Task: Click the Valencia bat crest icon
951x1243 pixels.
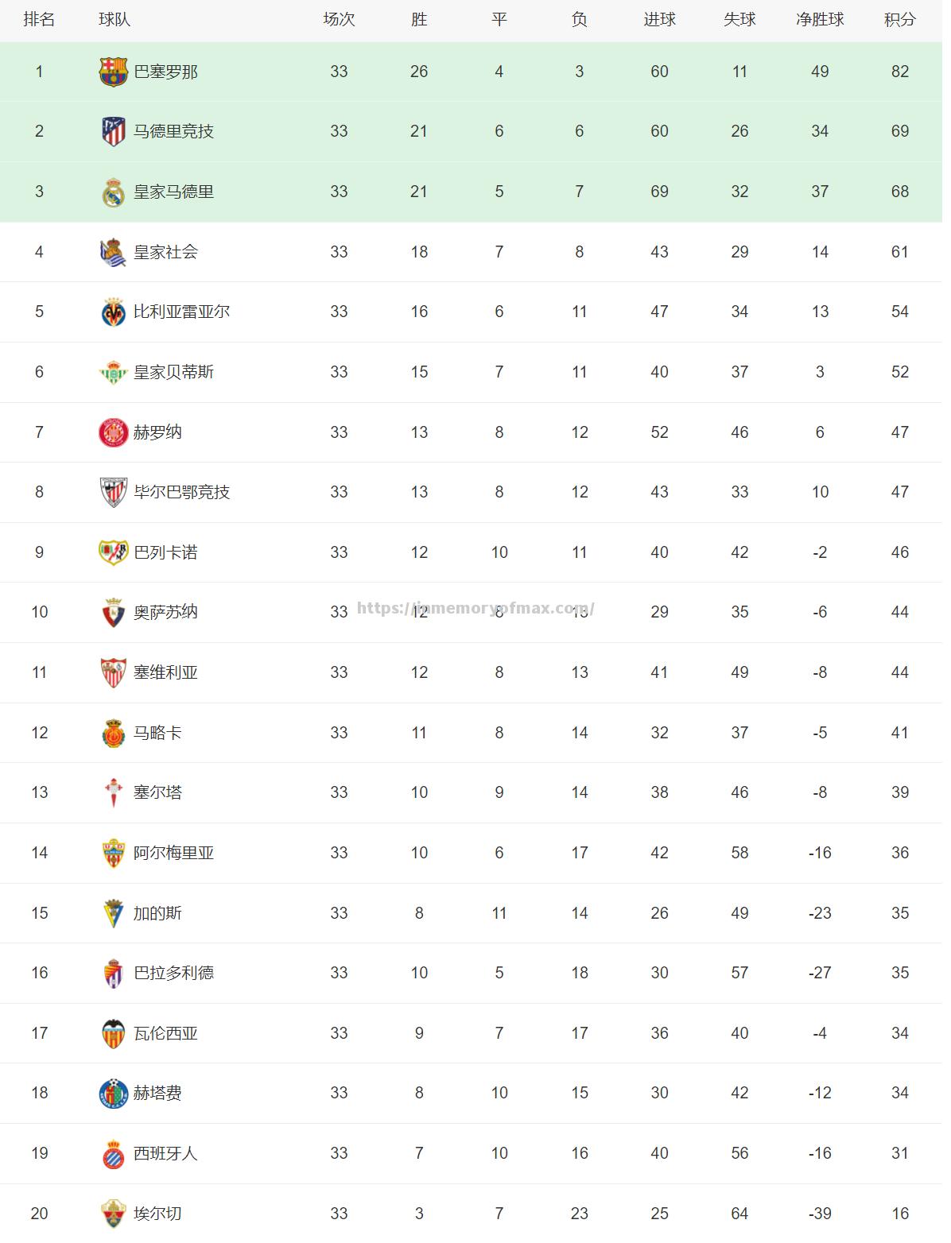Action: tap(114, 1033)
